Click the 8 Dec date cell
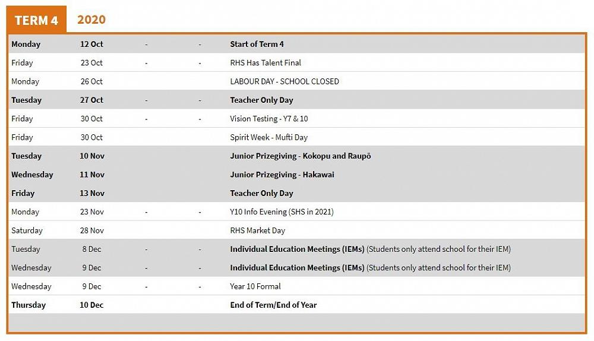This screenshot has height=341, width=594. (91, 249)
